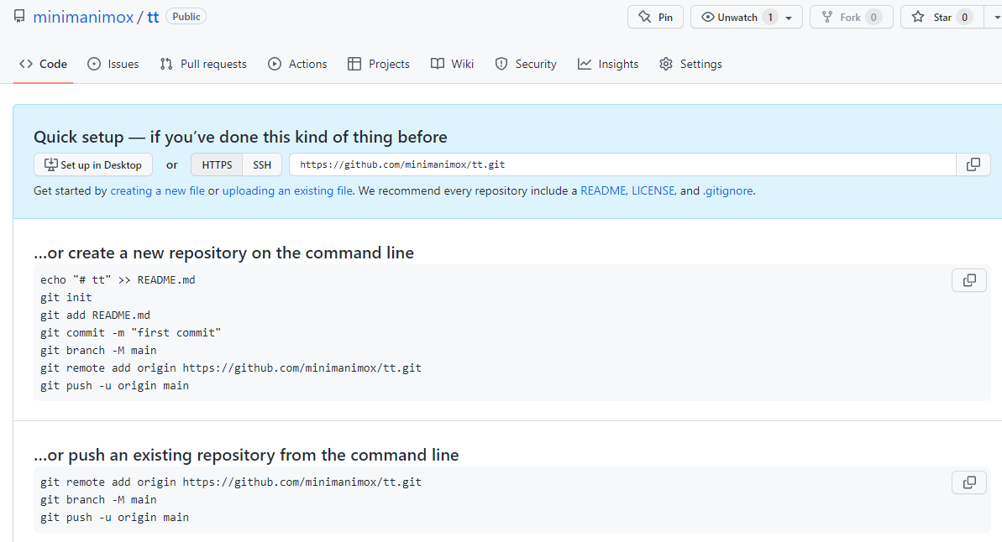
Task: Click the minimanimox owner link
Action: (83, 18)
